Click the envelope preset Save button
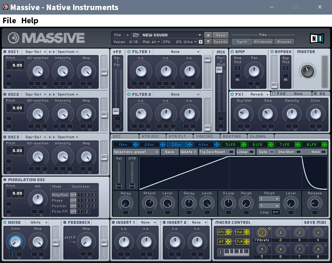The height and width of the screenshot is (263, 332). (169, 152)
